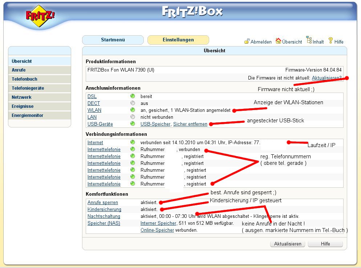The width and height of the screenshot is (361, 268).
Task: Click the Inhalt link text
Action: point(318,42)
